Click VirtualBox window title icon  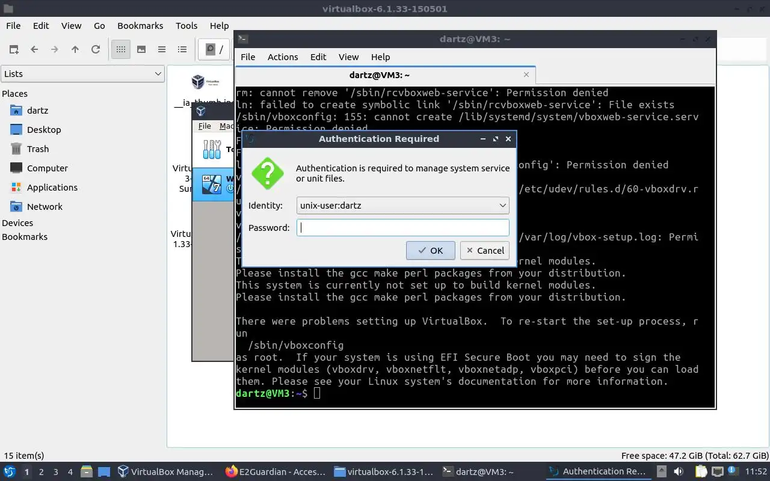coord(201,111)
